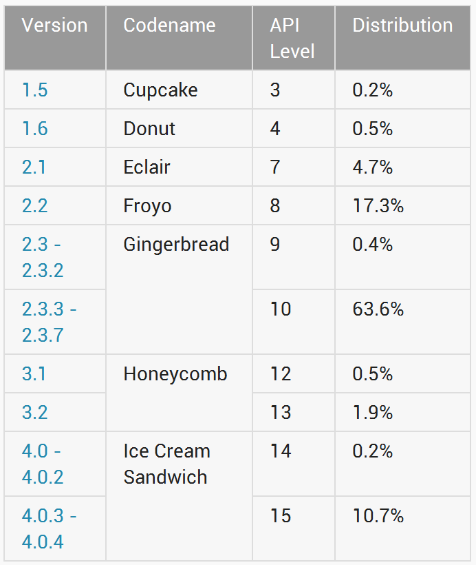Click the 2.3.3 - 2.3.7 link
This screenshot has height=565, width=476.
tap(49, 322)
